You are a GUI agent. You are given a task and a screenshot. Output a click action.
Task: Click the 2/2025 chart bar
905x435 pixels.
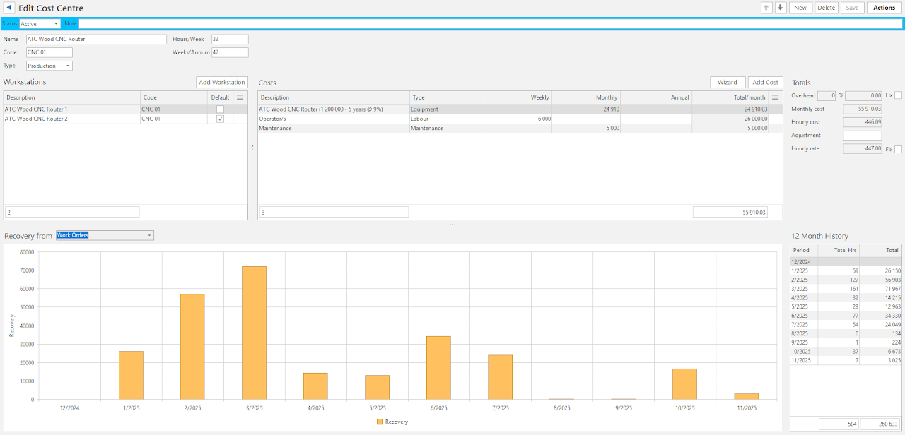click(x=192, y=347)
